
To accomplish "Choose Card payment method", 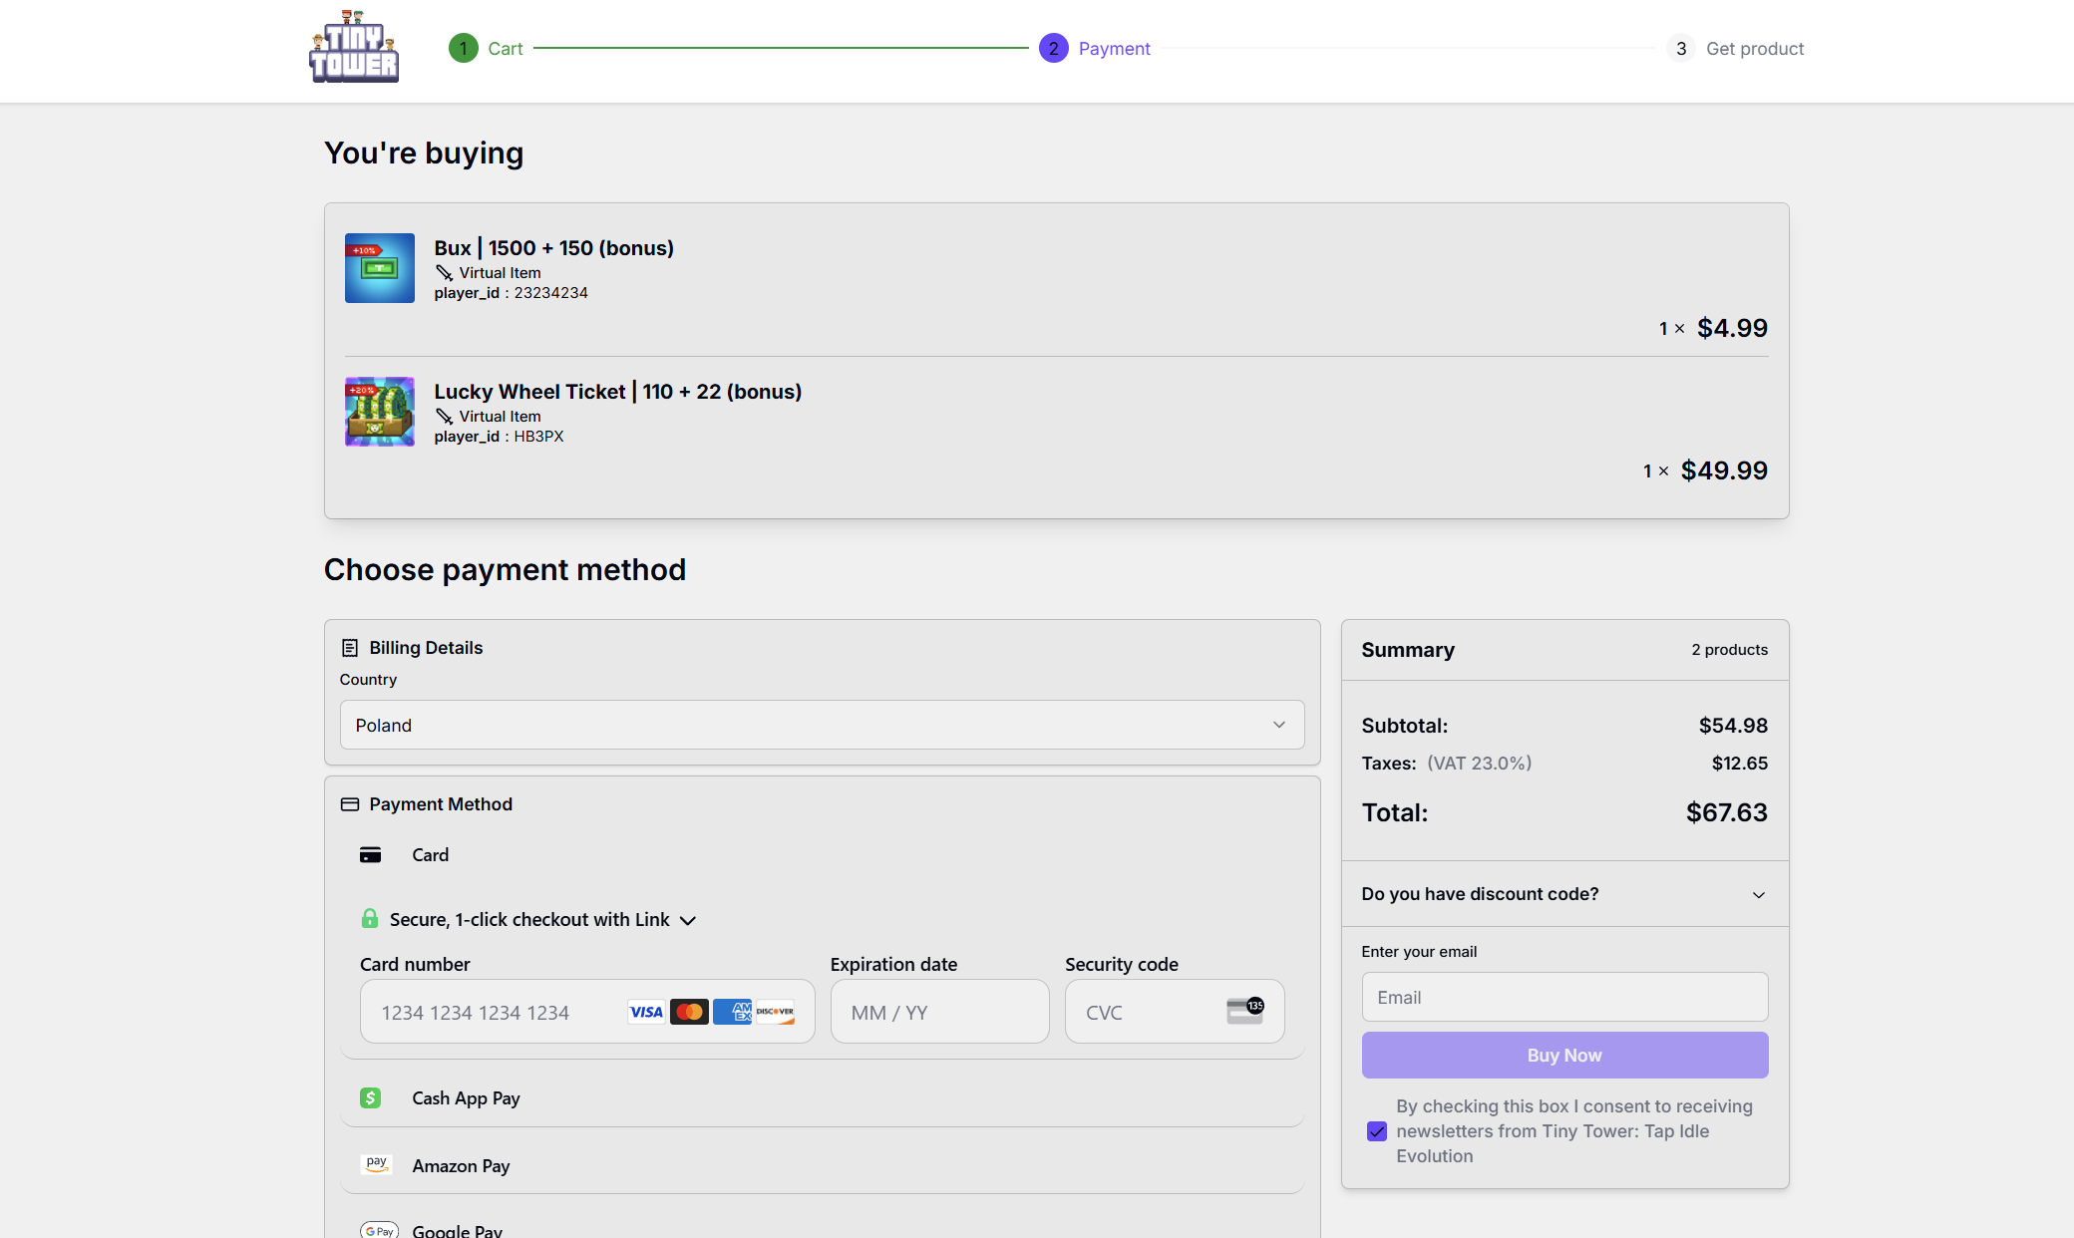I will pos(822,855).
